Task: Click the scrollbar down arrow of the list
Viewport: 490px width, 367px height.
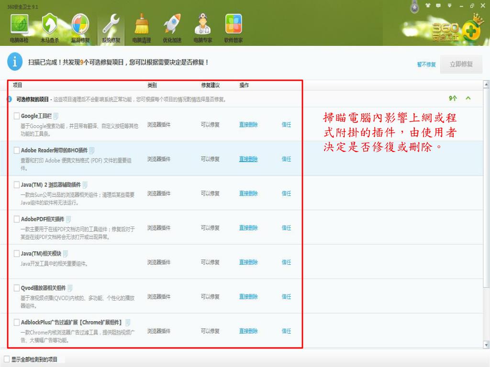Action: pos(486,345)
